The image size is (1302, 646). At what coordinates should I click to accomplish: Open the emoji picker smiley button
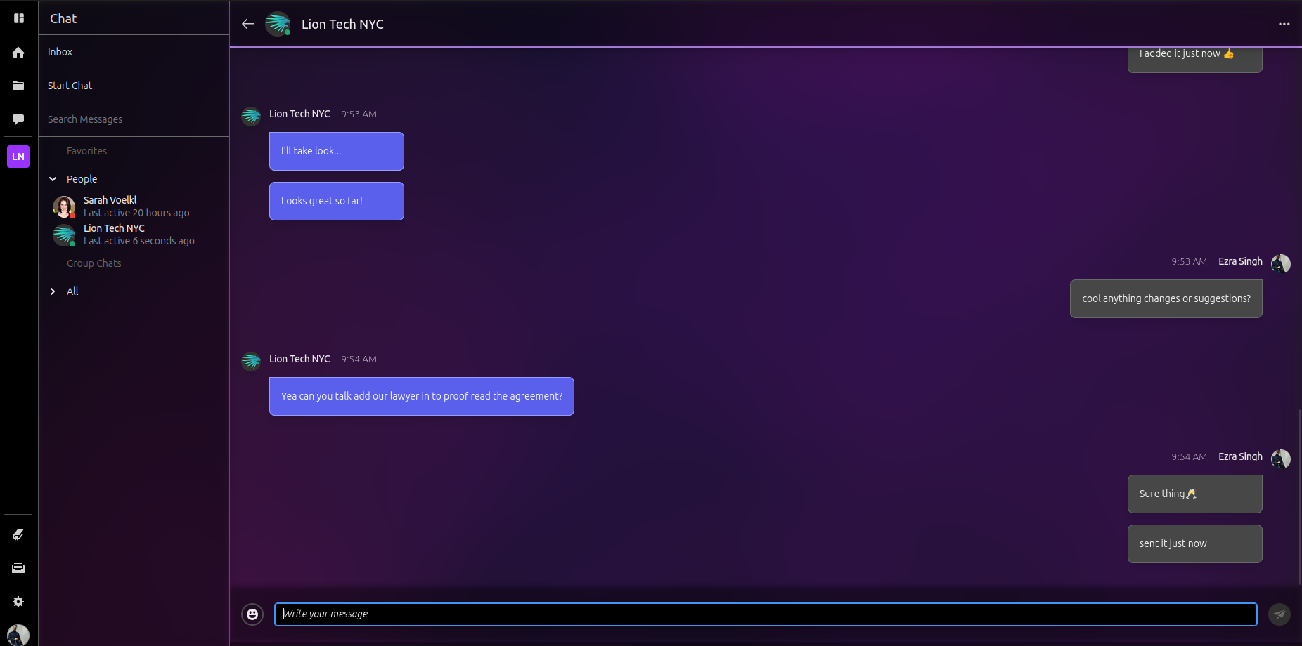[x=252, y=614]
